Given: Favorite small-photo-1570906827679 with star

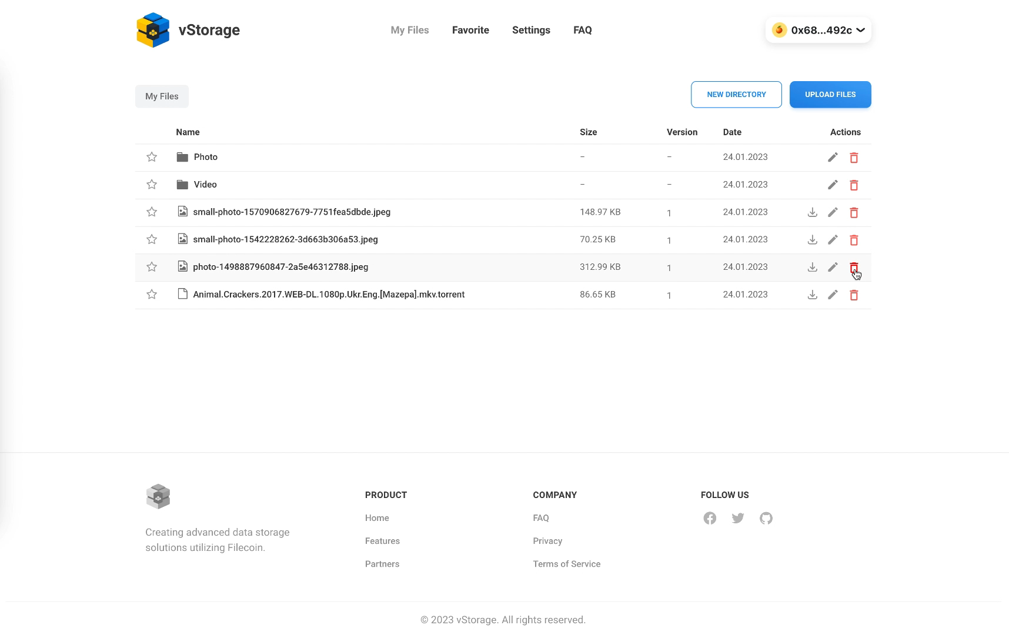Looking at the screenshot, I should [x=152, y=212].
